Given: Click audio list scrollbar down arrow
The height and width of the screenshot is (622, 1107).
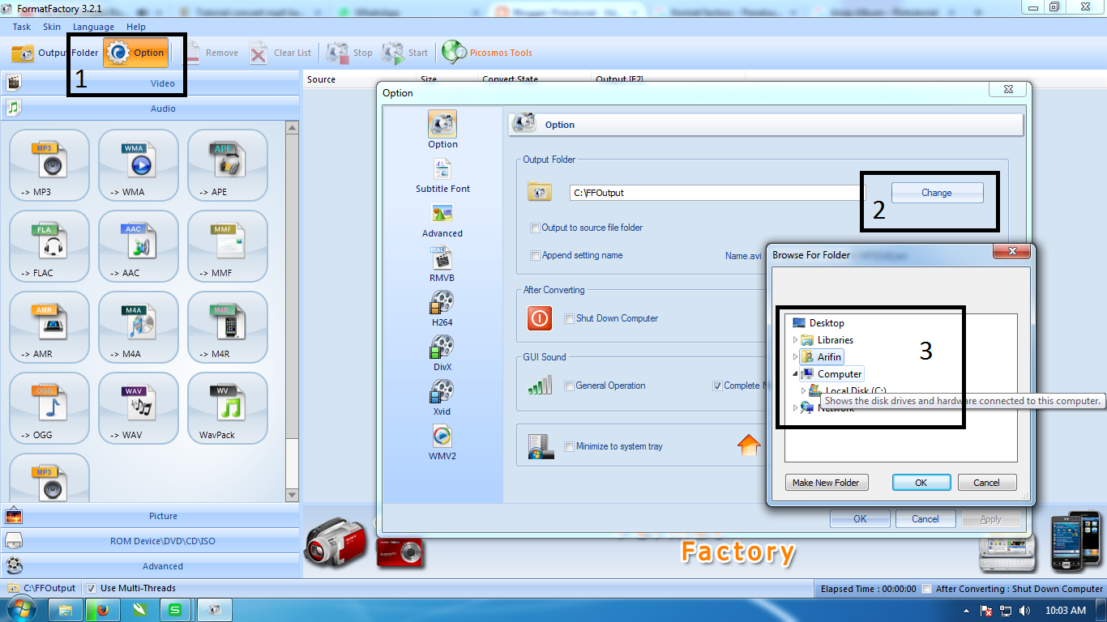Looking at the screenshot, I should 293,495.
